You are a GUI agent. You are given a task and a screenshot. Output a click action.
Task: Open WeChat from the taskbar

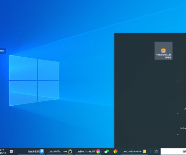[107, 151]
